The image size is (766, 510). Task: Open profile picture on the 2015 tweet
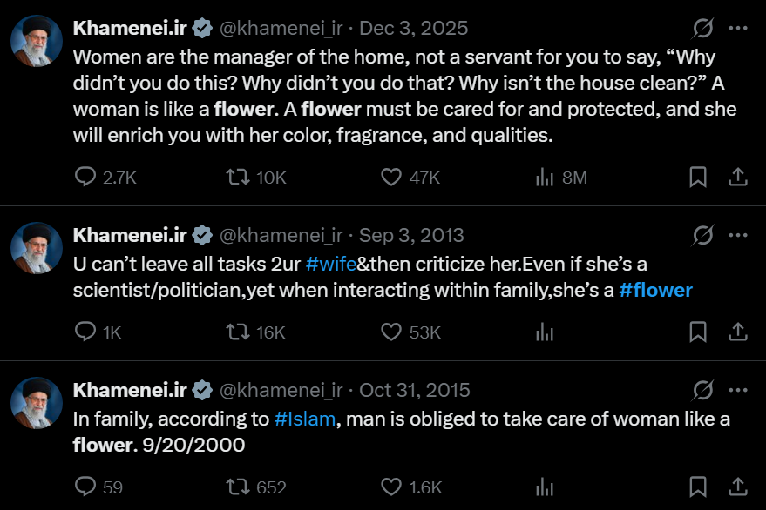point(37,403)
